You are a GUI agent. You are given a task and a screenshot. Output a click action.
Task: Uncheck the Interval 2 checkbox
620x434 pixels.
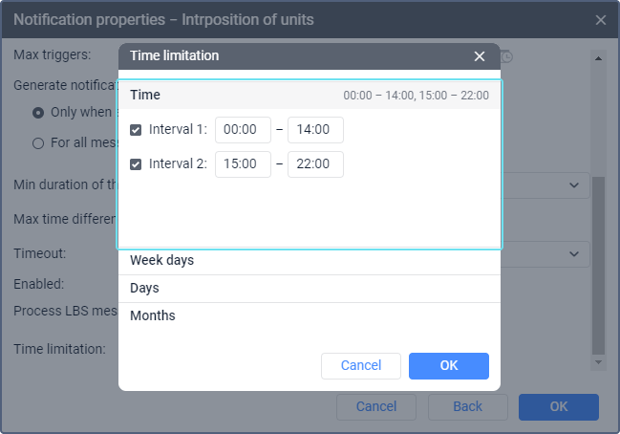(x=136, y=164)
